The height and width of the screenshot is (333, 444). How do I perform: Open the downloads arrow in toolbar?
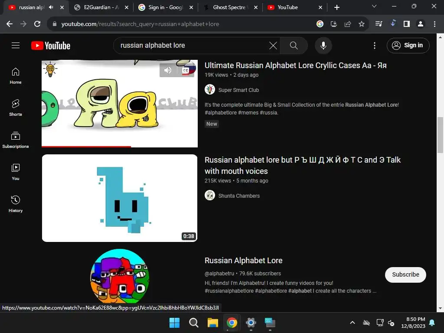[x=392, y=23]
